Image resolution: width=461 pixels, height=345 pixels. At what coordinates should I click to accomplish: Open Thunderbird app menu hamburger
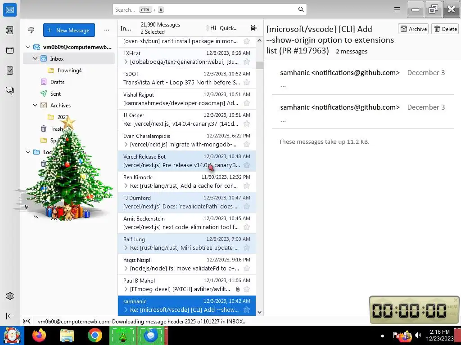pyautogui.click(x=397, y=9)
